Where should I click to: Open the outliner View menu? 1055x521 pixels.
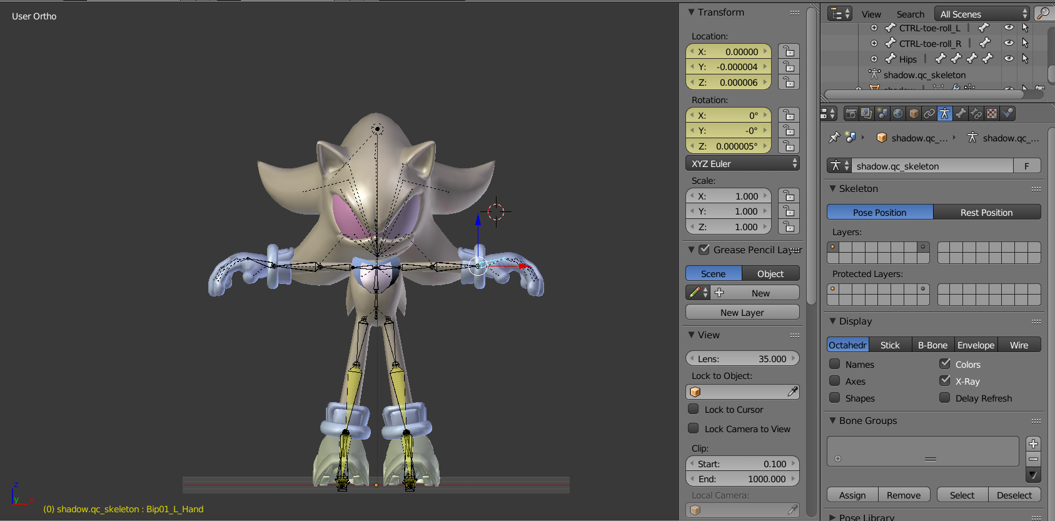[871, 14]
